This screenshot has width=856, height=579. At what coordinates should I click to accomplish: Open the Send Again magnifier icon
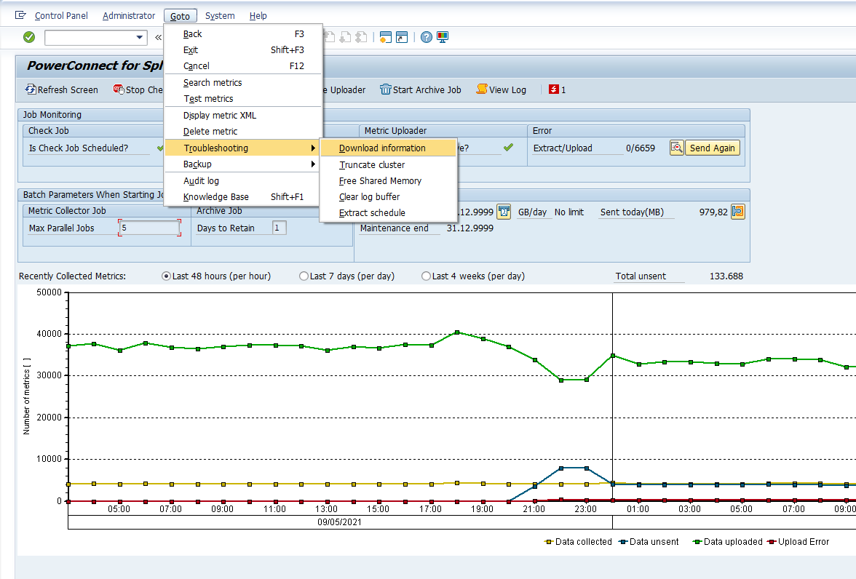676,148
